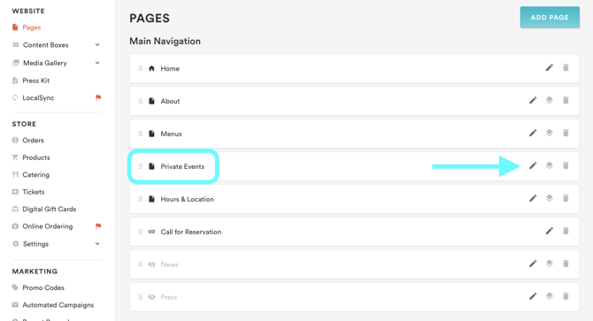Click drag handle on Menus row
The width and height of the screenshot is (593, 321).
141,134
